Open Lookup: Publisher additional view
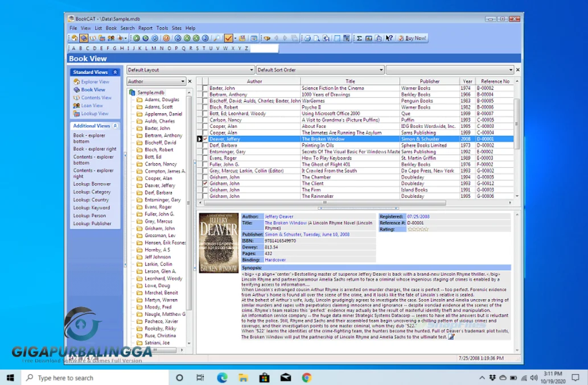The image size is (588, 385). click(x=92, y=223)
